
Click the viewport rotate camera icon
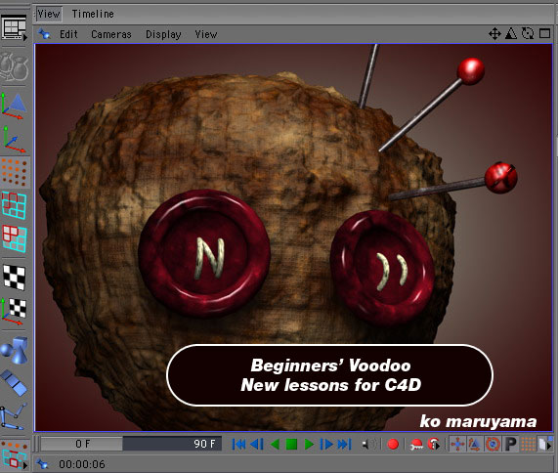tap(528, 33)
